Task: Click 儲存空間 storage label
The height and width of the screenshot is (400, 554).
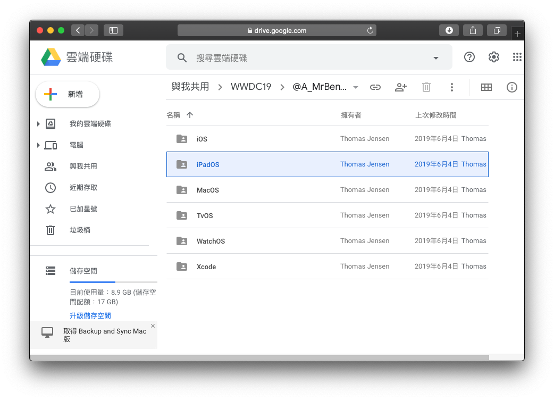Action: coord(83,271)
